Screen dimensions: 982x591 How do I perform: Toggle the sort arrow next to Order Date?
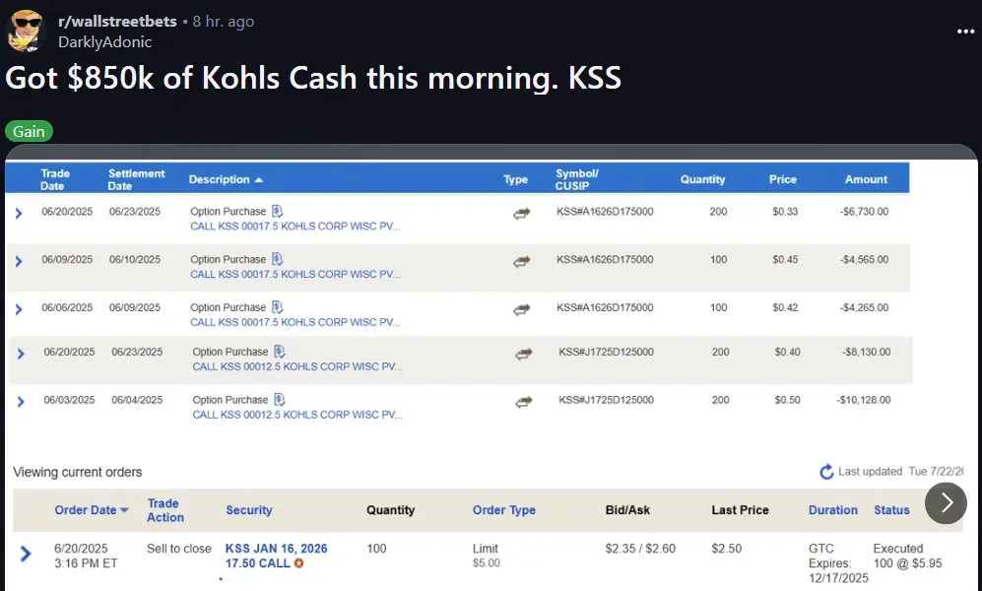tap(124, 510)
